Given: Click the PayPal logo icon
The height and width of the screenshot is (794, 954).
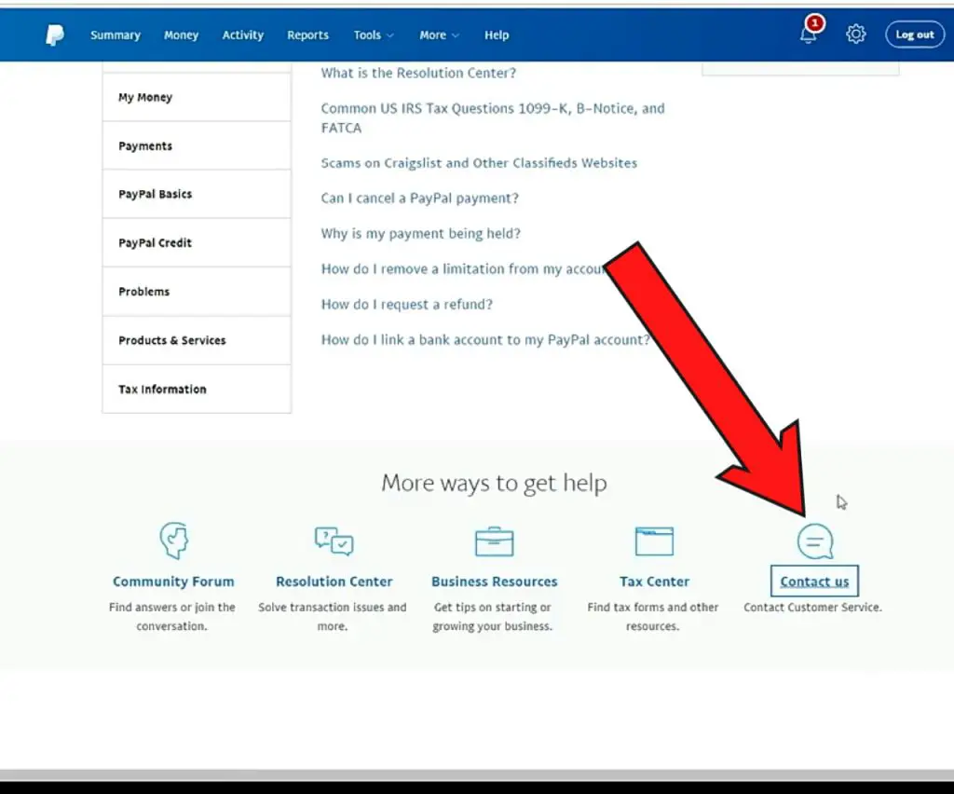Looking at the screenshot, I should tap(54, 35).
